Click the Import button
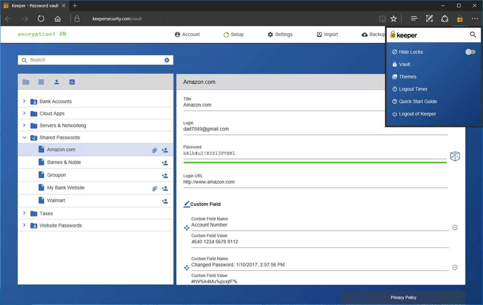 (x=327, y=35)
